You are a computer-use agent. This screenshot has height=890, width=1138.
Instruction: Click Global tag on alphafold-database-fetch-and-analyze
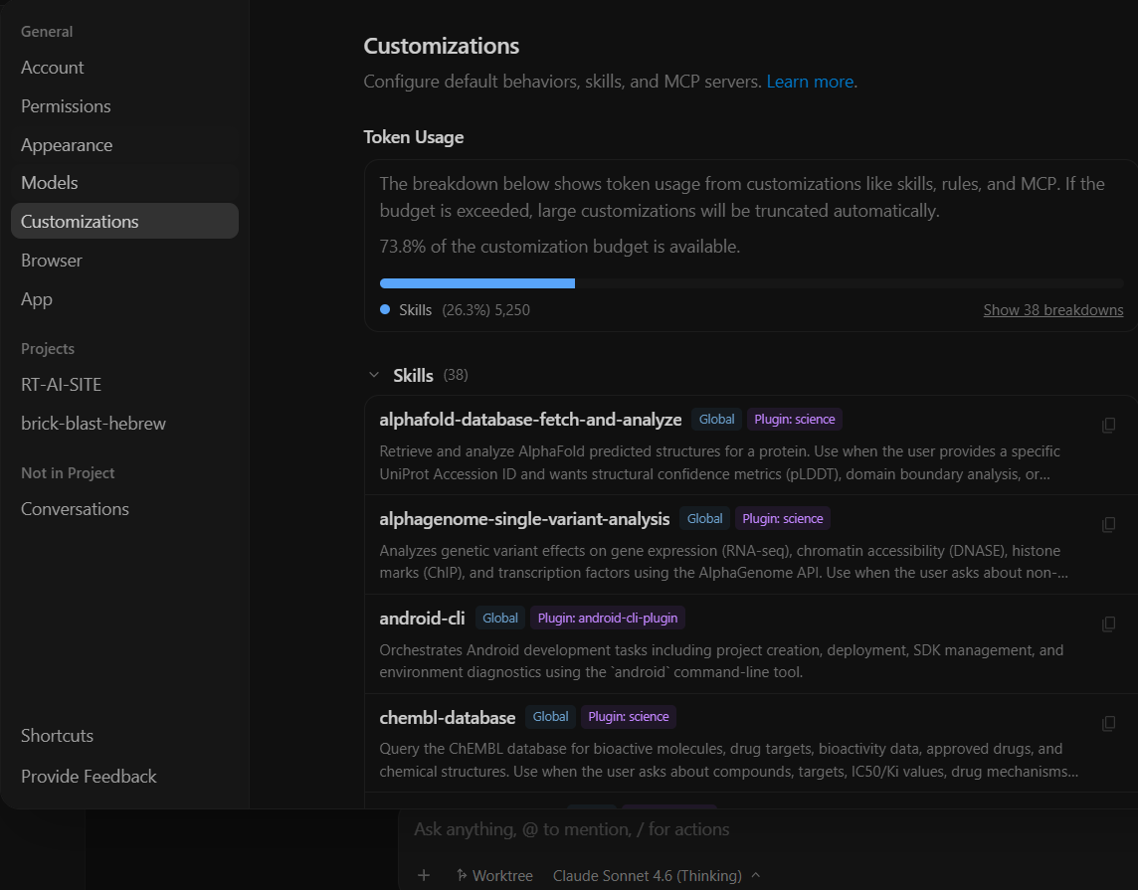click(x=716, y=420)
